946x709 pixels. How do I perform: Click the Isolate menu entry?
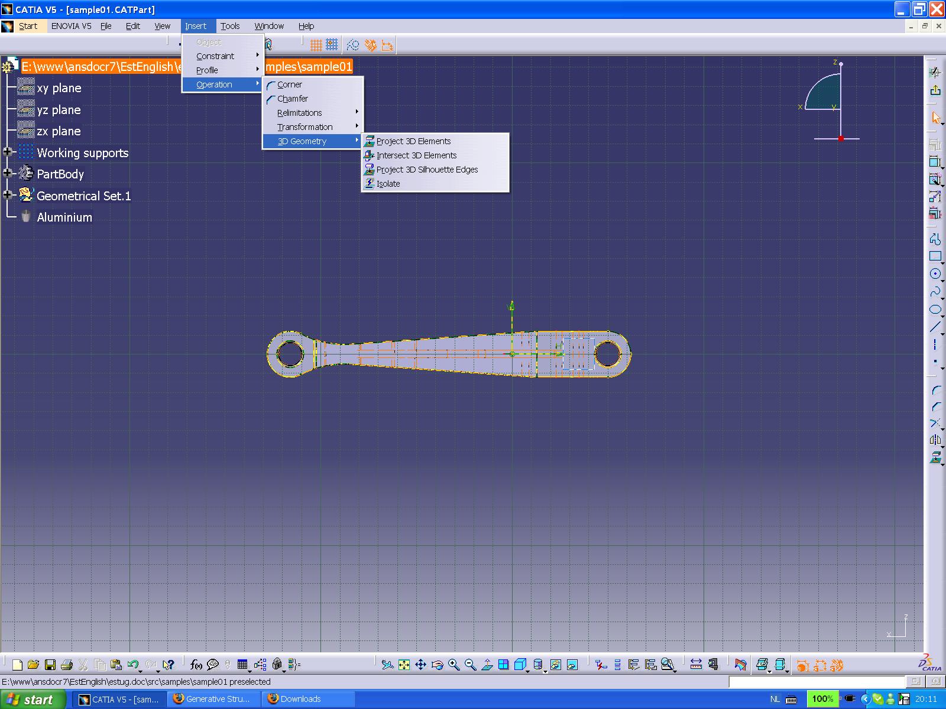pyautogui.click(x=435, y=184)
